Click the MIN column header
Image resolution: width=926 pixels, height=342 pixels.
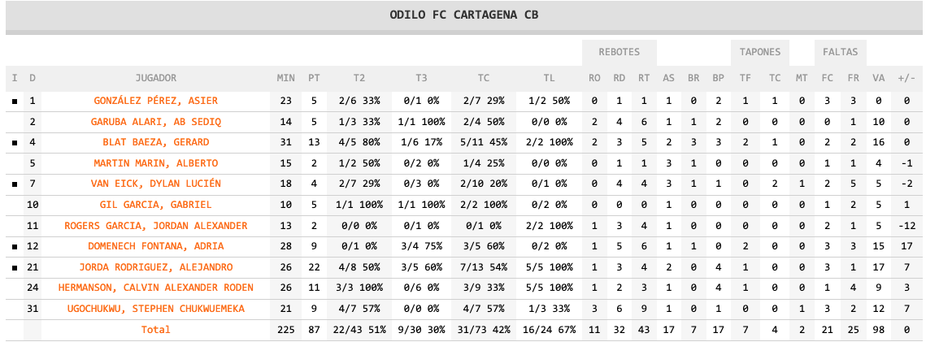pyautogui.click(x=285, y=78)
